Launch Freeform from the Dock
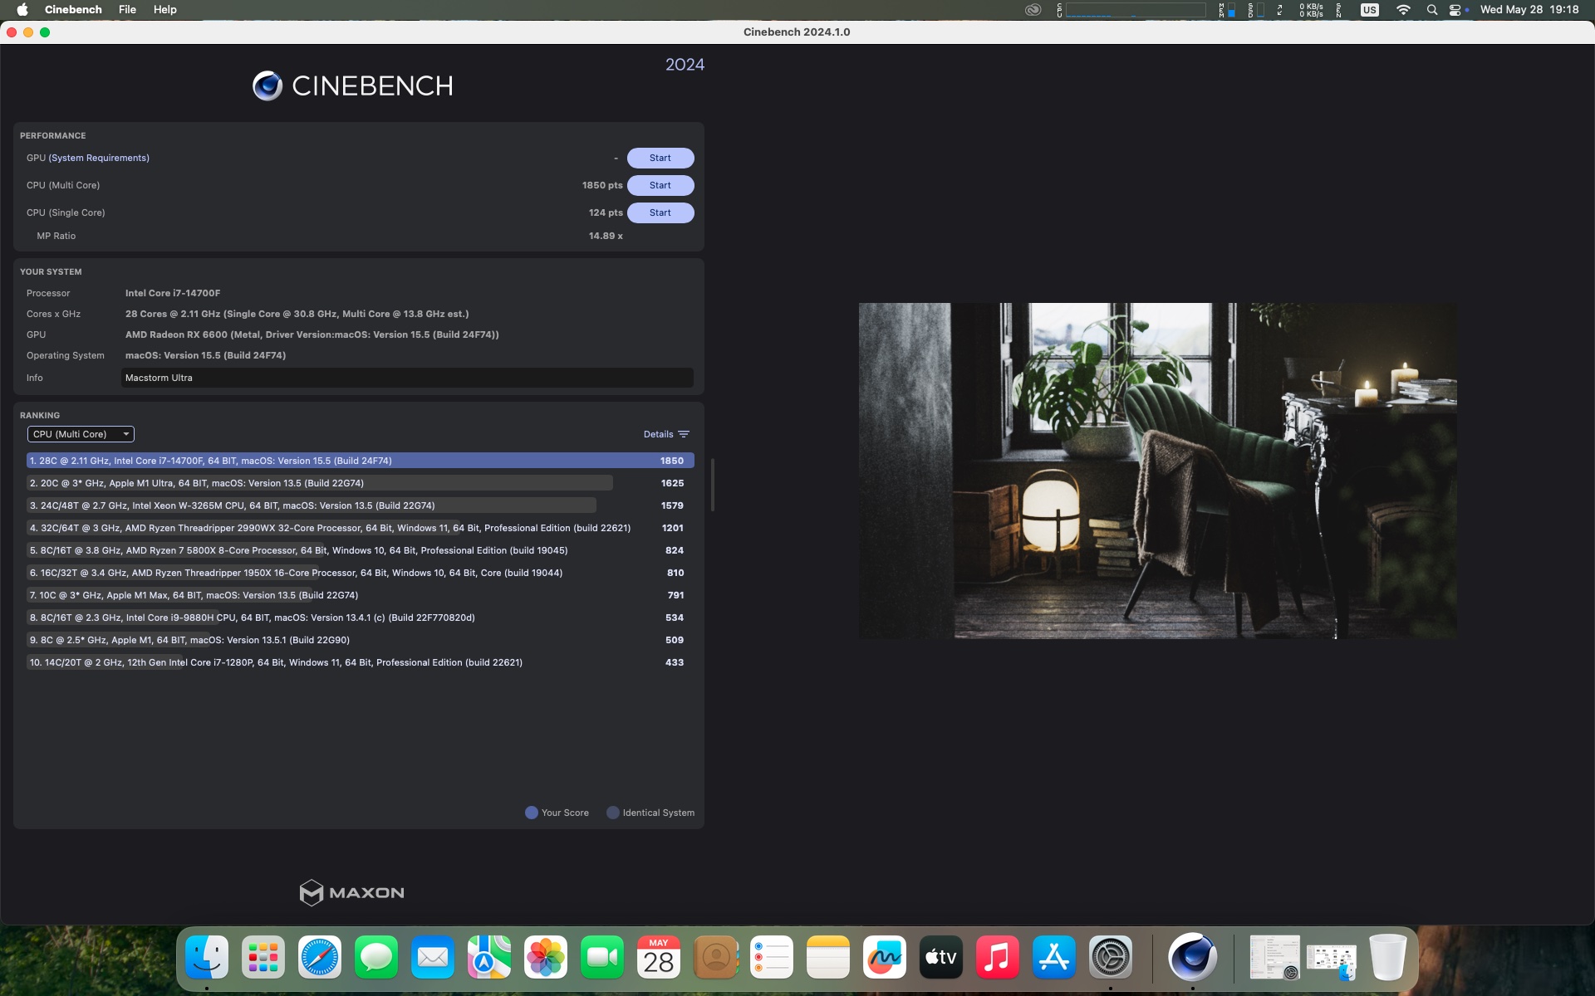Image resolution: width=1595 pixels, height=996 pixels. [885, 957]
